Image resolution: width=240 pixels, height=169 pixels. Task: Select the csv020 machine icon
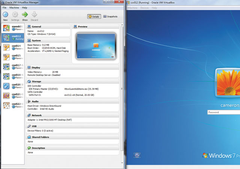point(6,86)
